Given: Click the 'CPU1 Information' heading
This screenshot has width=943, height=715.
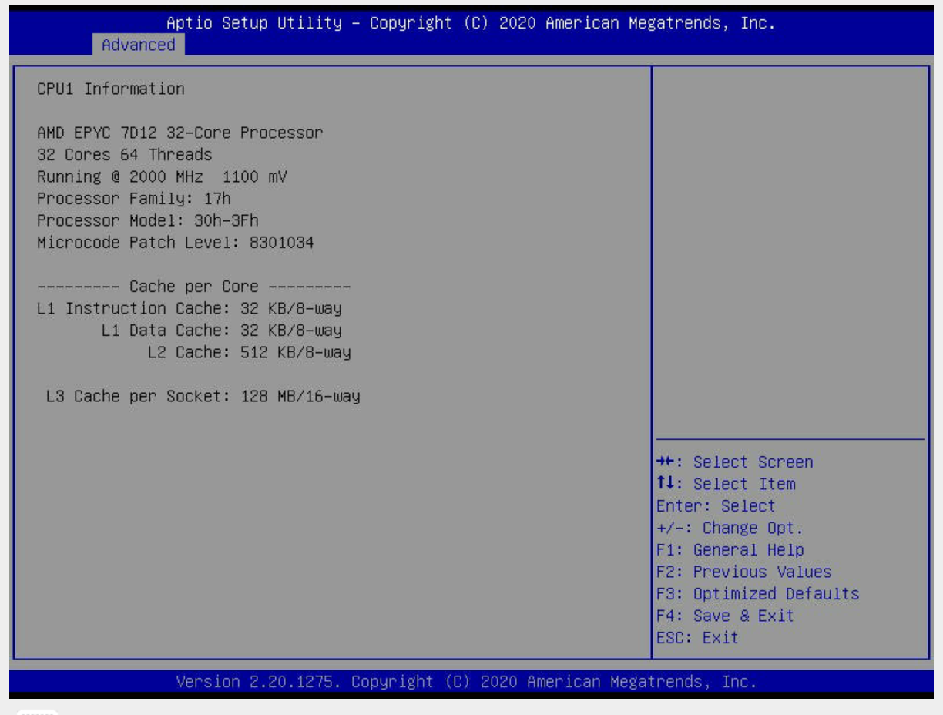Looking at the screenshot, I should pyautogui.click(x=111, y=89).
